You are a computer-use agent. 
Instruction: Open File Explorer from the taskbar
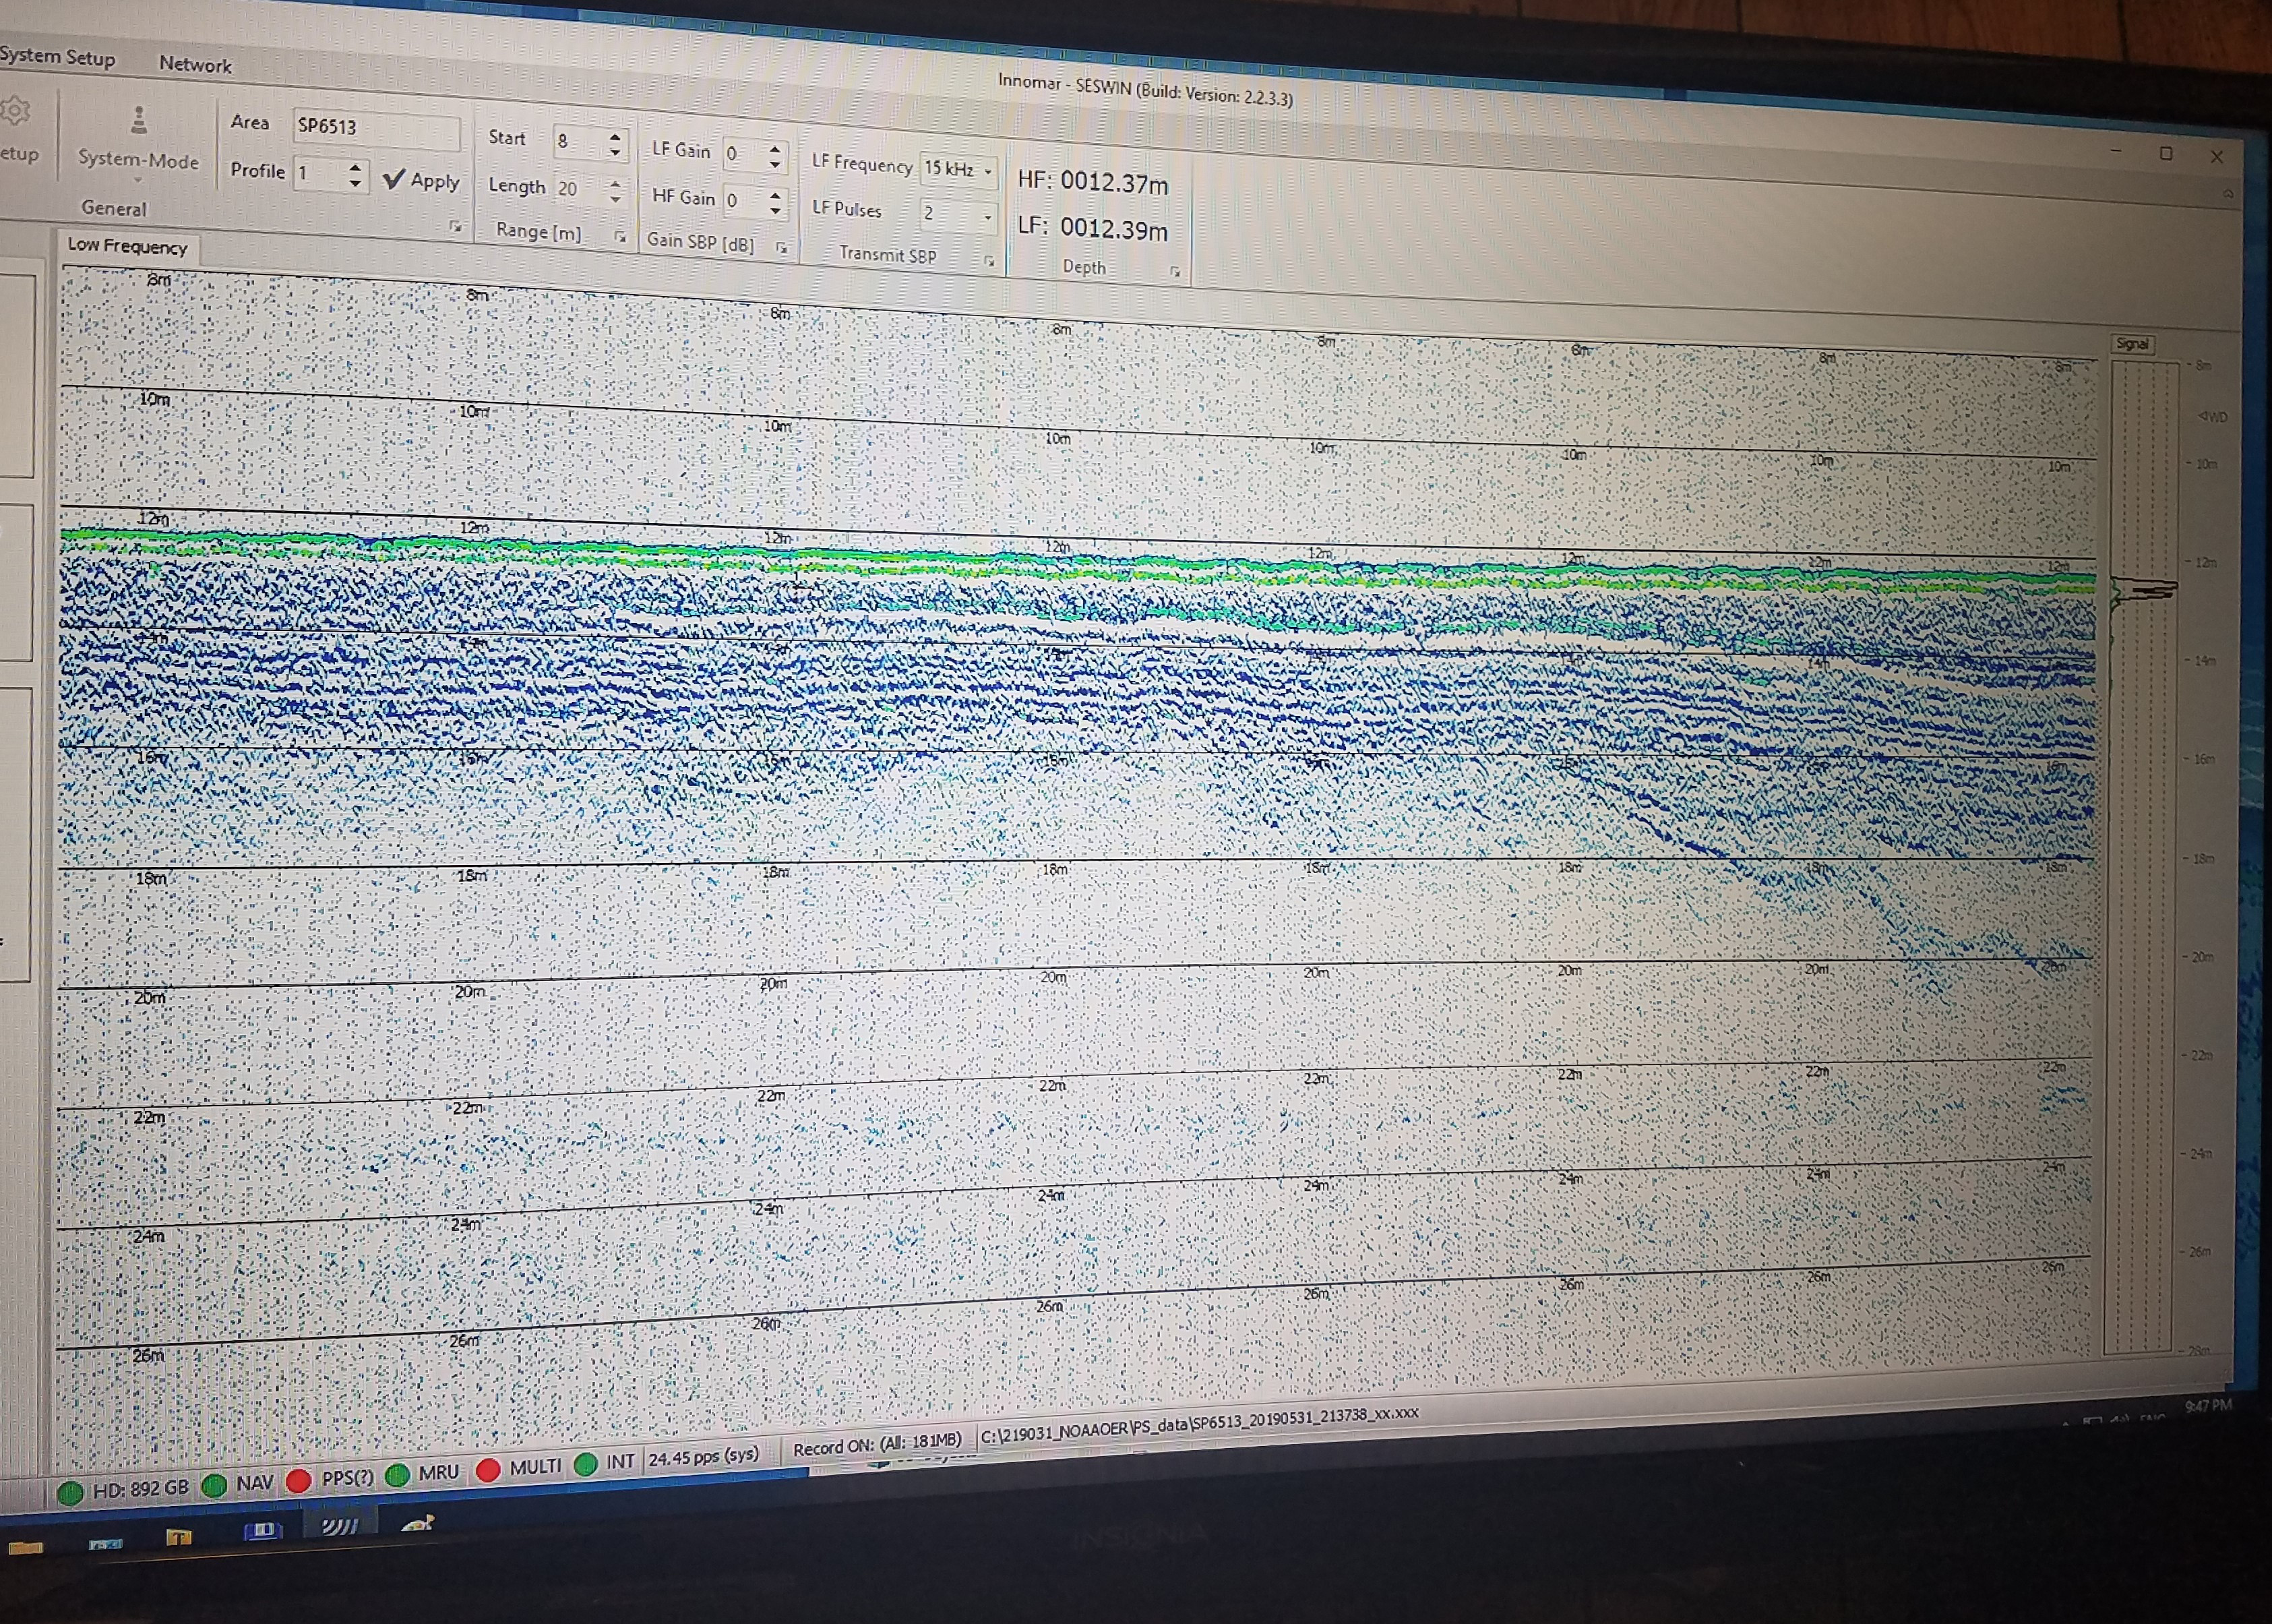pyautogui.click(x=26, y=1548)
